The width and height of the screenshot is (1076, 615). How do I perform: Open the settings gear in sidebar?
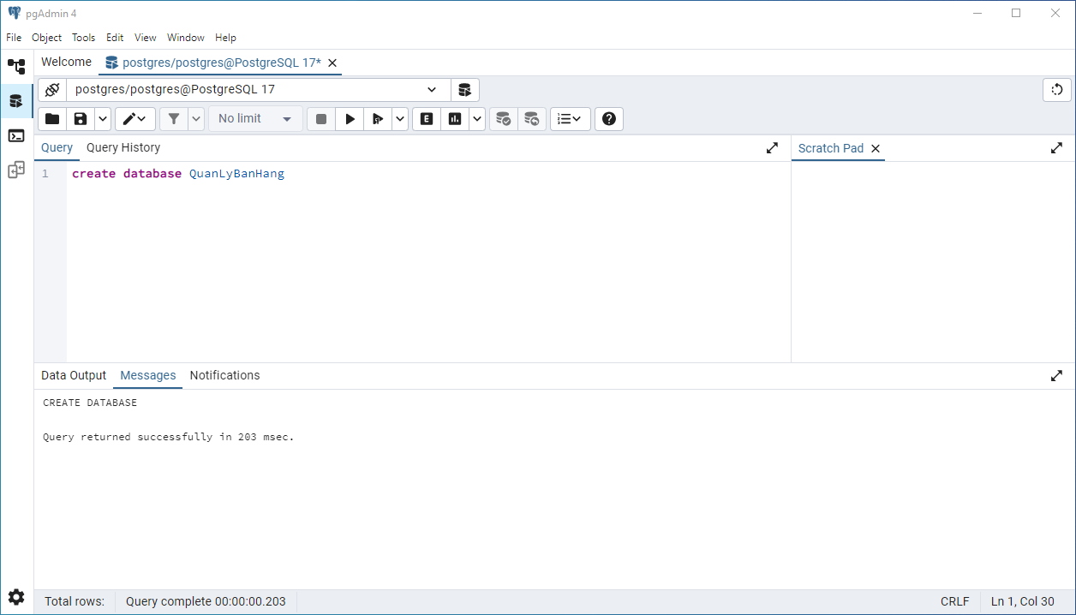(x=16, y=597)
